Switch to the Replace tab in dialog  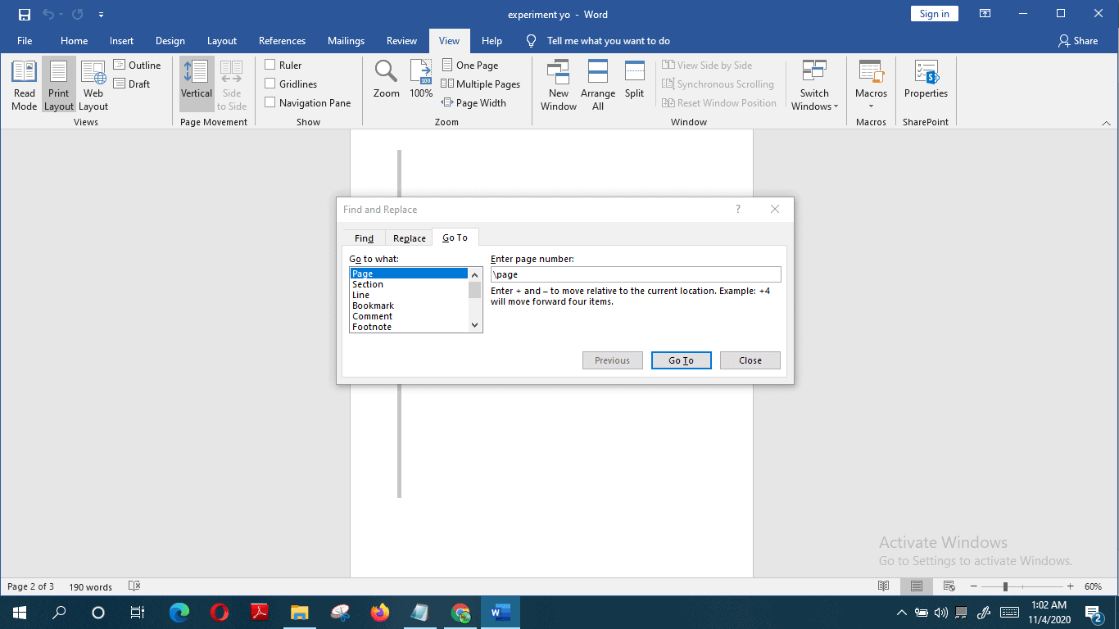pyautogui.click(x=409, y=238)
